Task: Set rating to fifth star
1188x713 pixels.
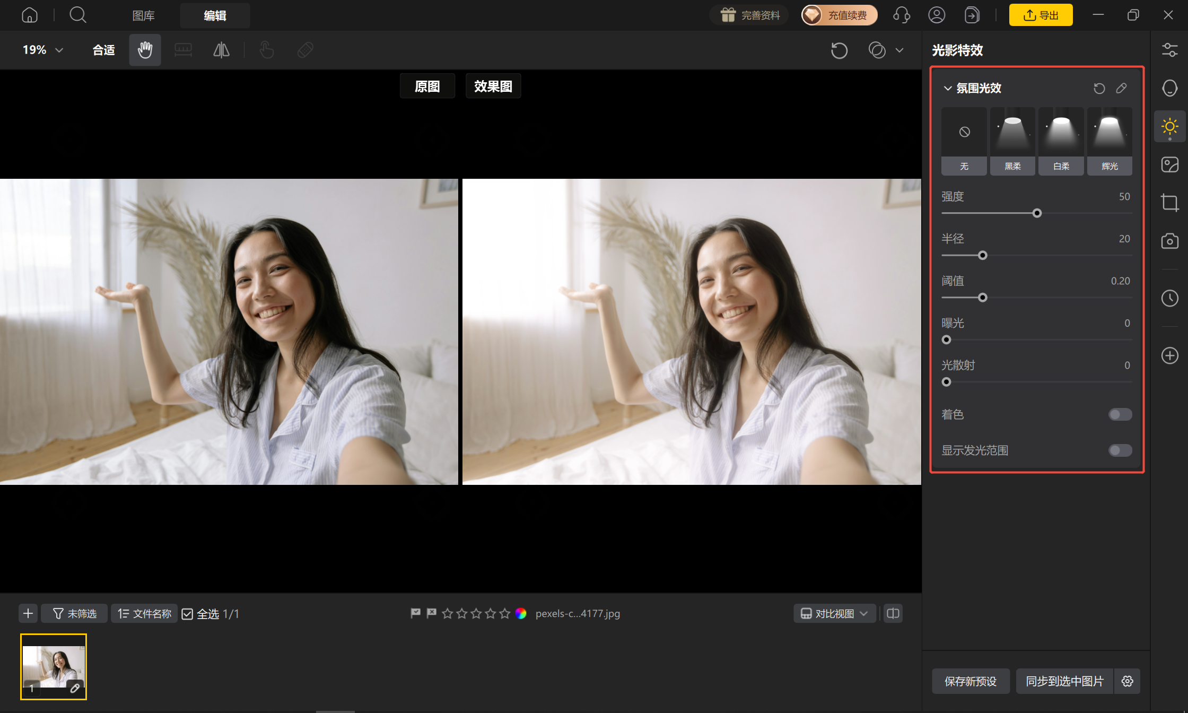Action: tap(504, 613)
